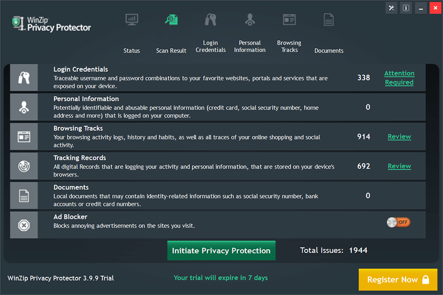Toggle the Ad Blocker OFF switch
443x295 pixels.
[x=398, y=222]
